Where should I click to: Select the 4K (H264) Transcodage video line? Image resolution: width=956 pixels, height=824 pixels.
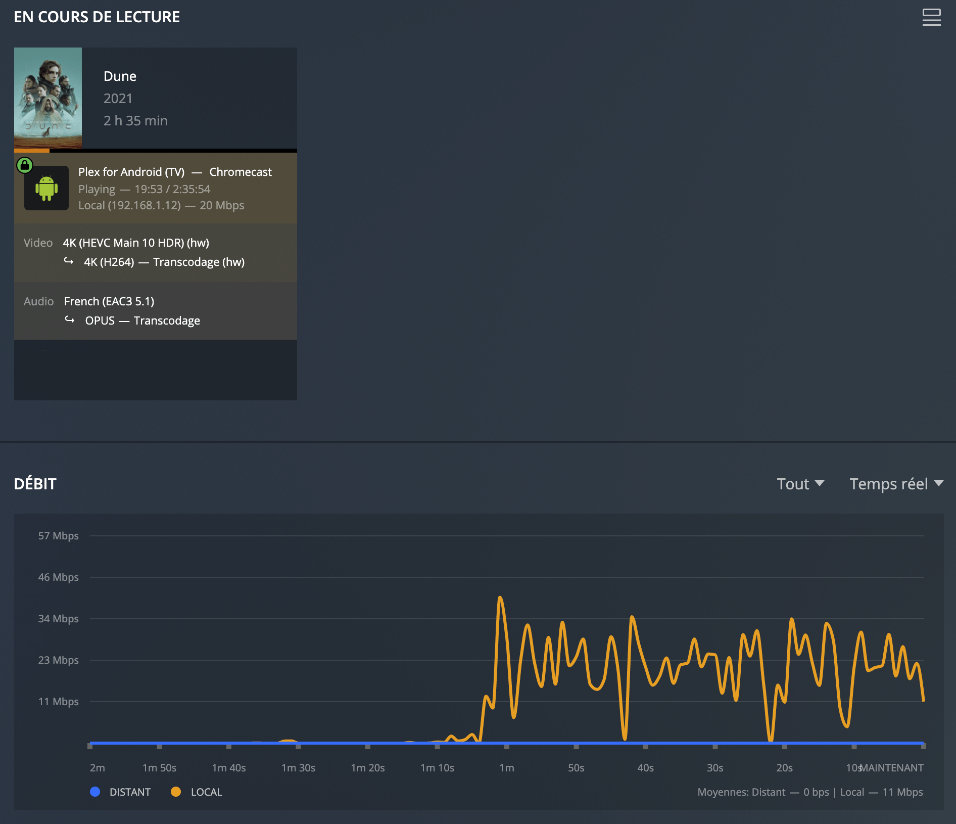(164, 262)
